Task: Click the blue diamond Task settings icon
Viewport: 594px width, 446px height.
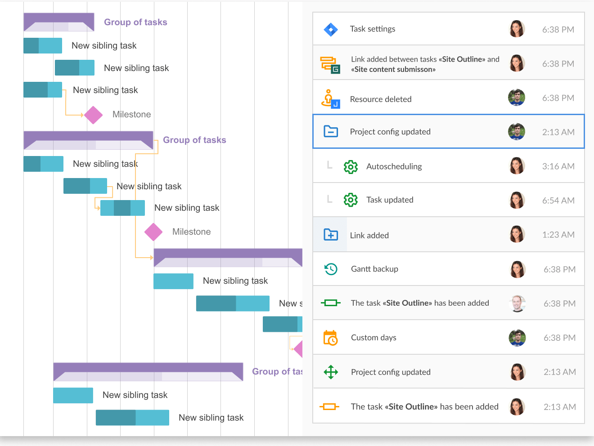Action: click(x=331, y=30)
